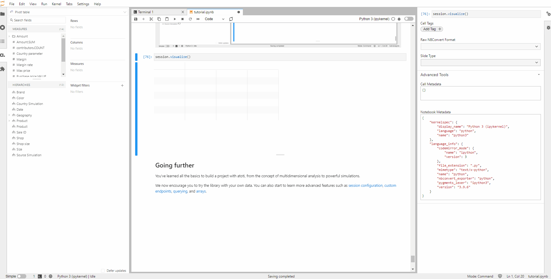Image resolution: width=551 pixels, height=279 pixels.
Task: Open the running terminals and kernels sidebar
Action: tap(3, 28)
